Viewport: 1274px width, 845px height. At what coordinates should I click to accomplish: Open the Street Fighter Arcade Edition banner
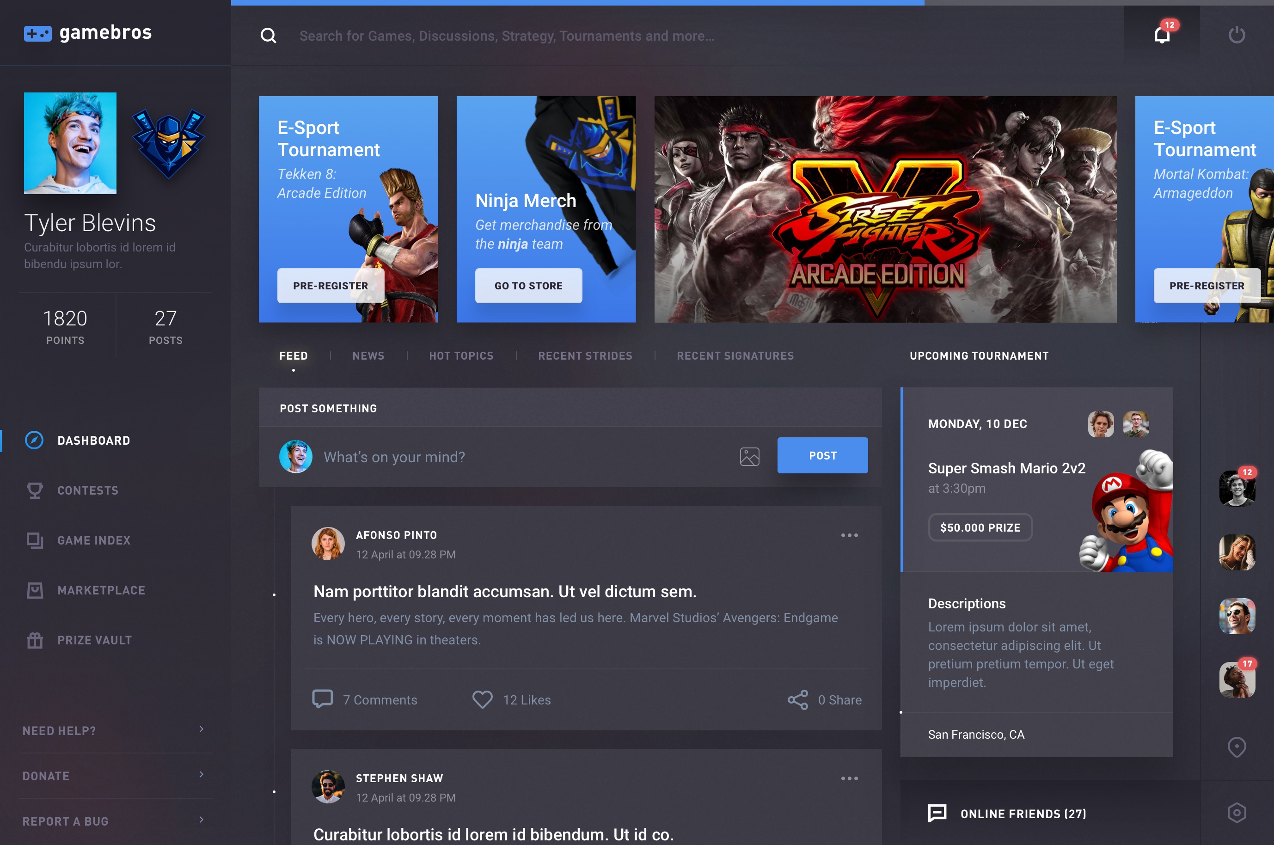(x=885, y=209)
